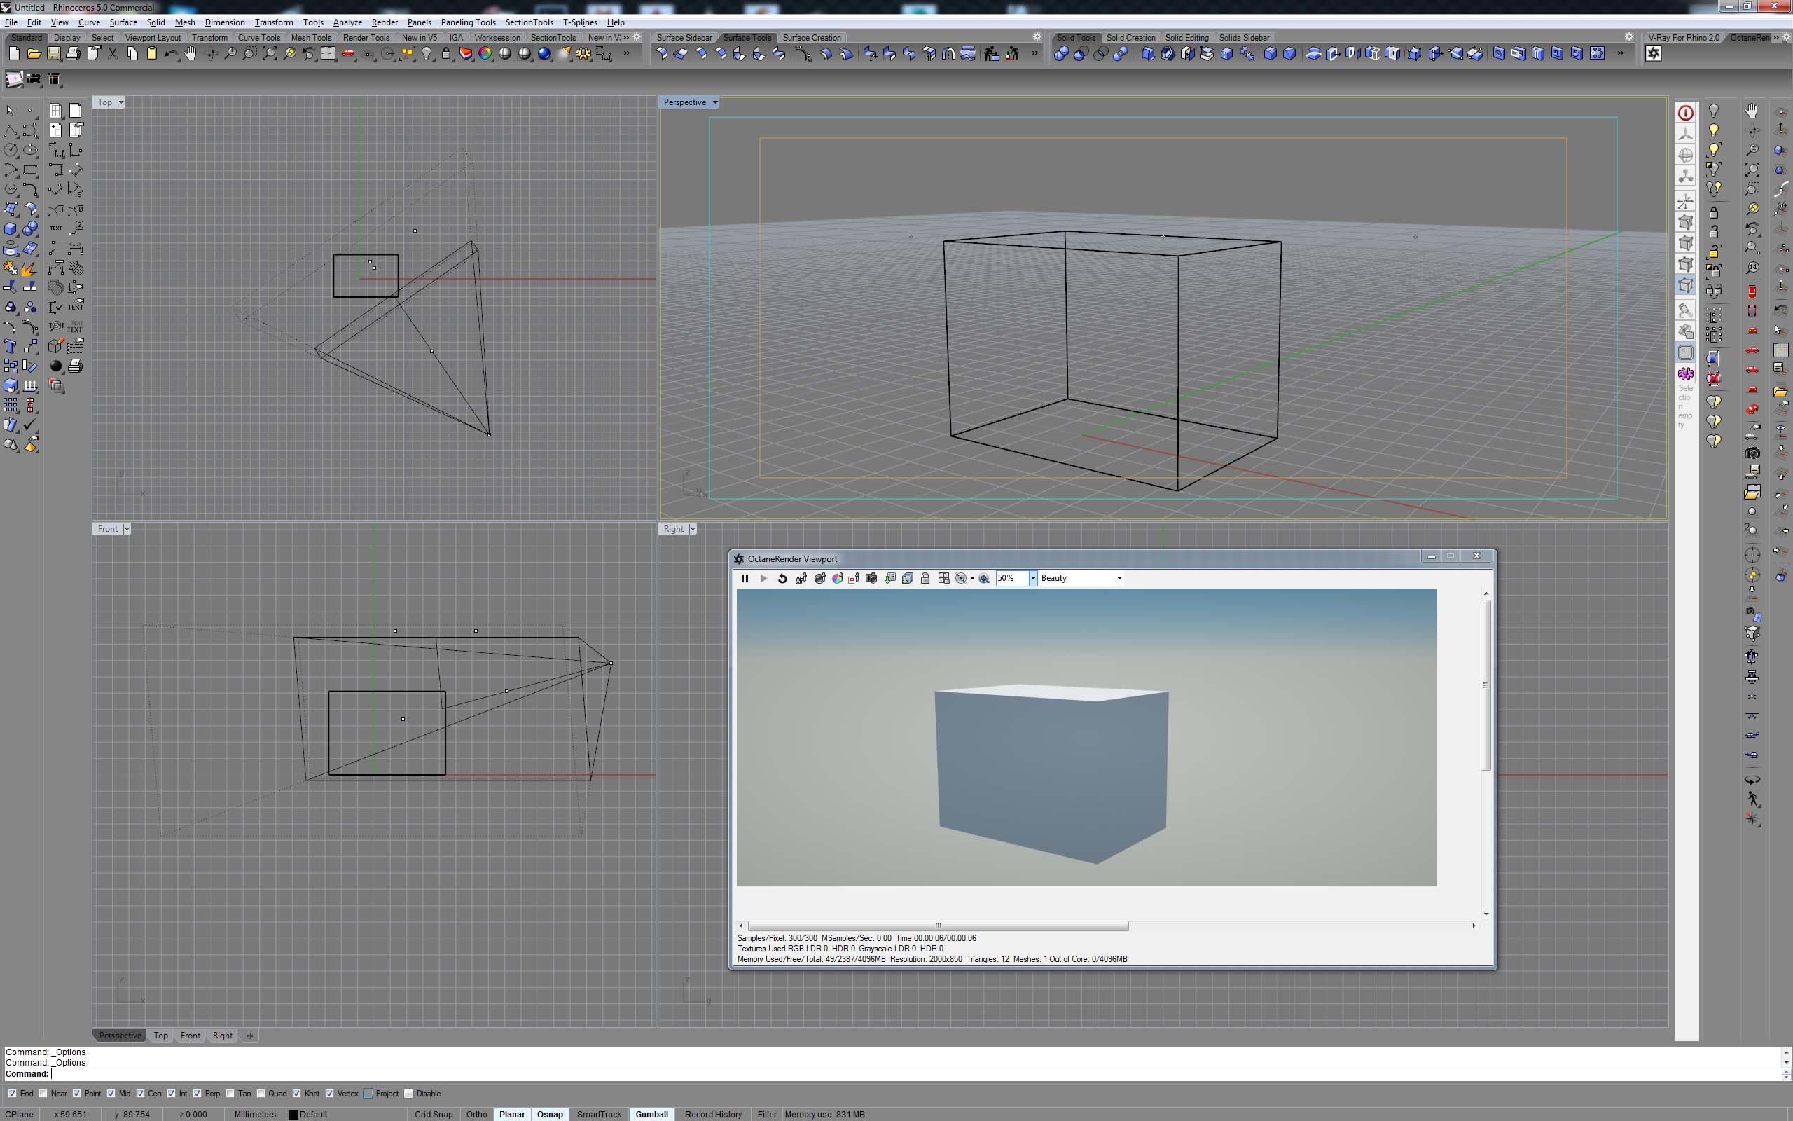Click the Zoom Extents icon in Standard toolbar
Viewport: 1793px width, 1121px height.
(269, 53)
